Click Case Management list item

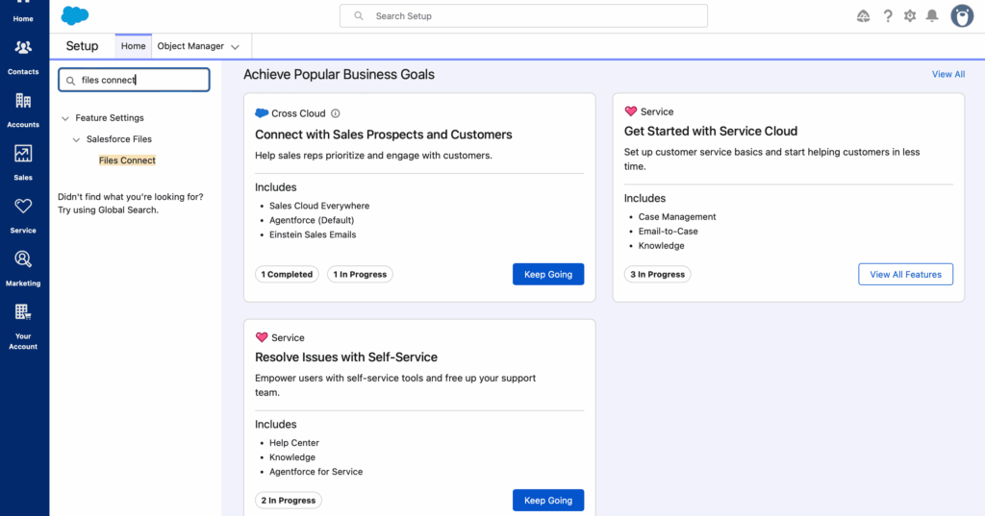point(677,216)
